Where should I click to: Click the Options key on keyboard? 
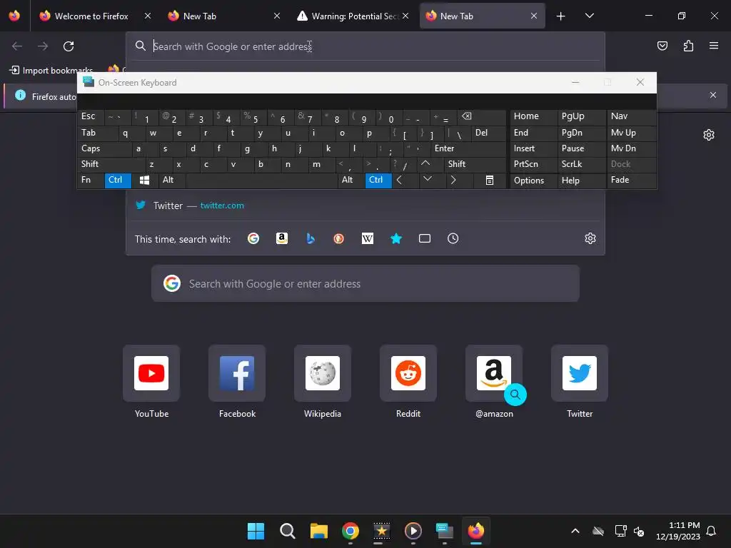click(x=533, y=181)
